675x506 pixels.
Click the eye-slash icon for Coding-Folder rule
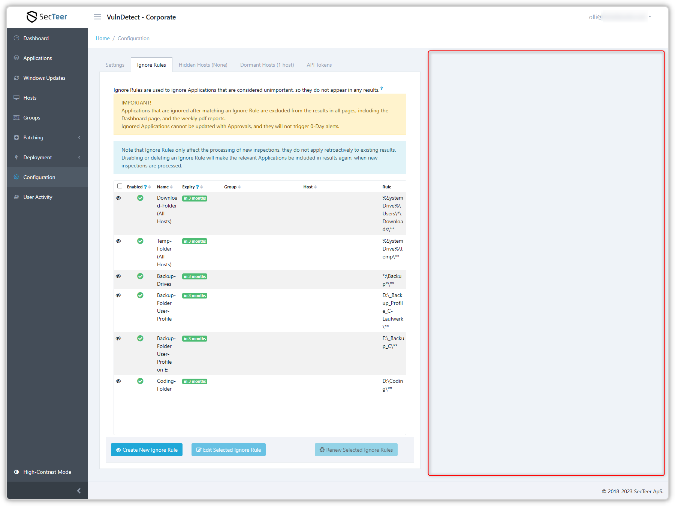click(x=118, y=381)
